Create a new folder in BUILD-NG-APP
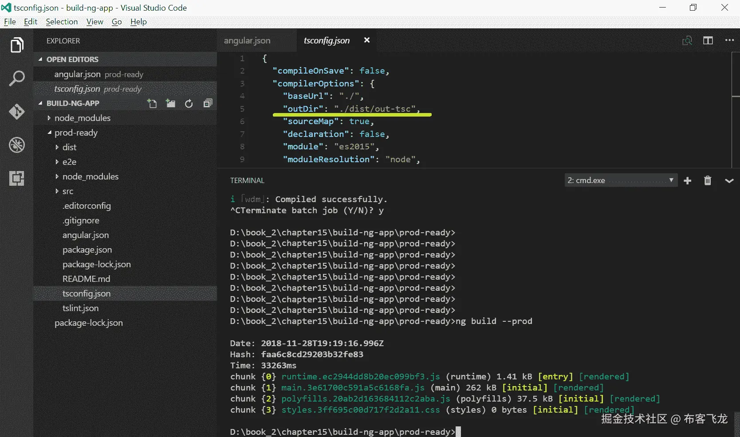 point(170,104)
